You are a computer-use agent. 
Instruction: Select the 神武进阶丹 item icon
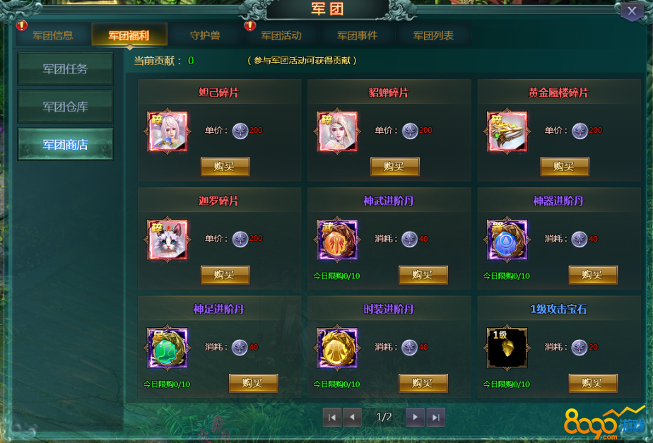(337, 240)
